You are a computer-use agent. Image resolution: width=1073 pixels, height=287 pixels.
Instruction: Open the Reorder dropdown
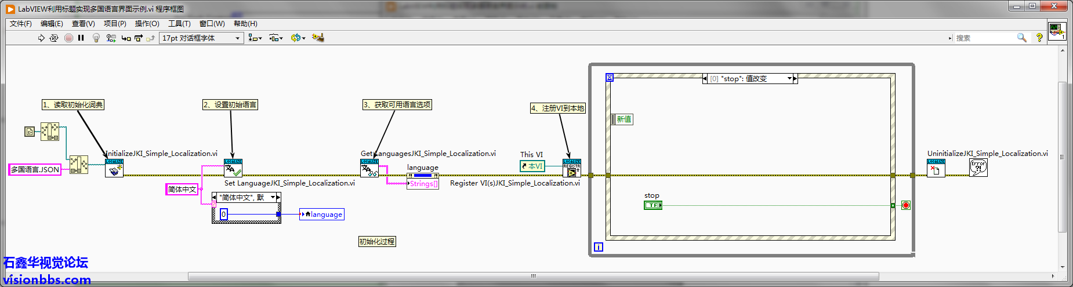click(x=298, y=38)
